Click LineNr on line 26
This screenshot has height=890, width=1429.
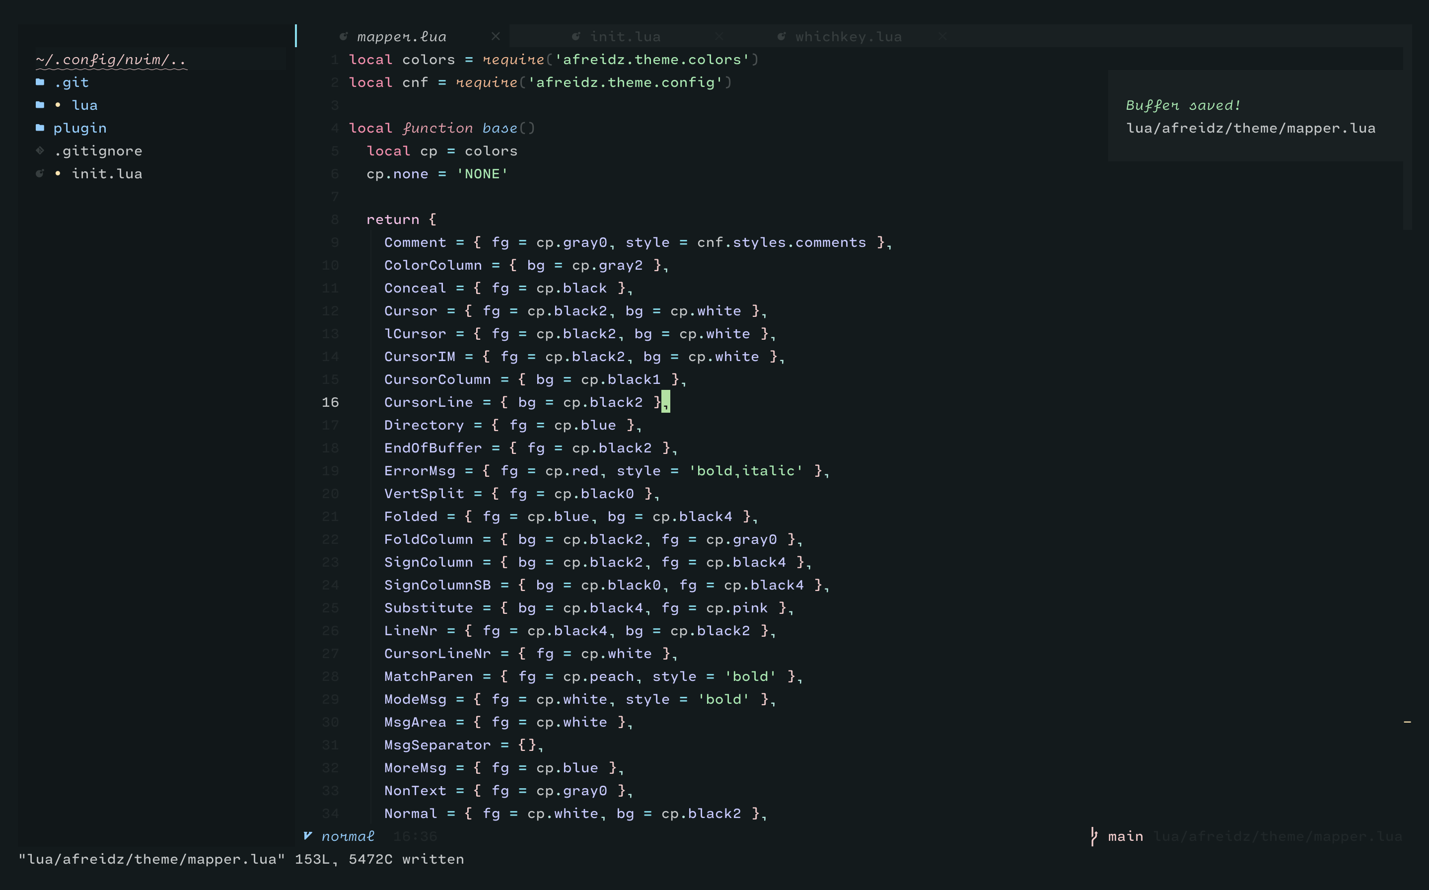(x=411, y=631)
